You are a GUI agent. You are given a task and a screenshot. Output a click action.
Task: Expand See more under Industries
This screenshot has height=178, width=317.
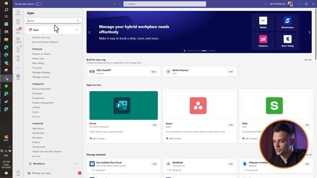point(36,156)
